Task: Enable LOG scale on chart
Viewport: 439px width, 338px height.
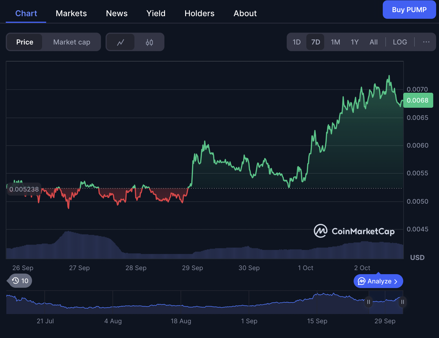Action: tap(400, 42)
